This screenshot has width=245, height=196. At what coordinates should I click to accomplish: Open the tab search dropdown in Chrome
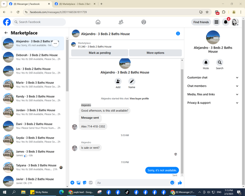pos(3,4)
